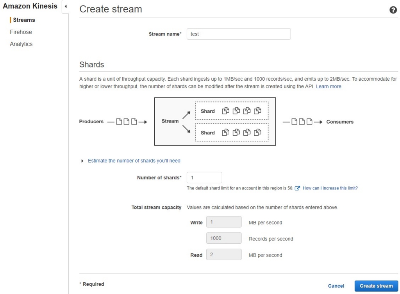Click the external link icon beside shard limit
400x294 pixels.
tap(297, 188)
